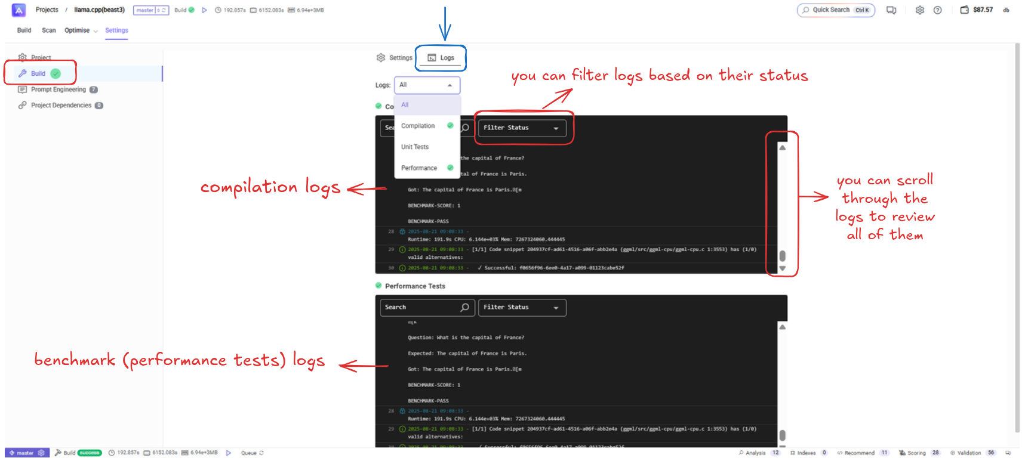The width and height of the screenshot is (1025, 464).
Task: Click scroll-down arrow of compilation logs
Action: (782, 268)
